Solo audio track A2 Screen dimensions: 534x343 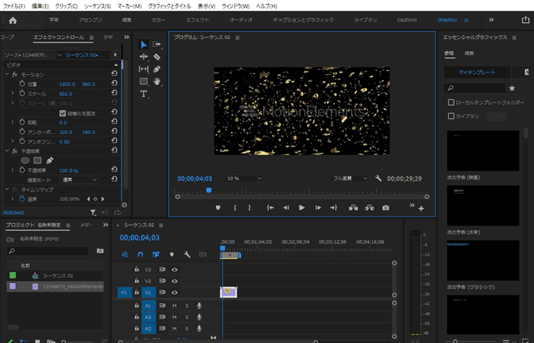[187, 317]
